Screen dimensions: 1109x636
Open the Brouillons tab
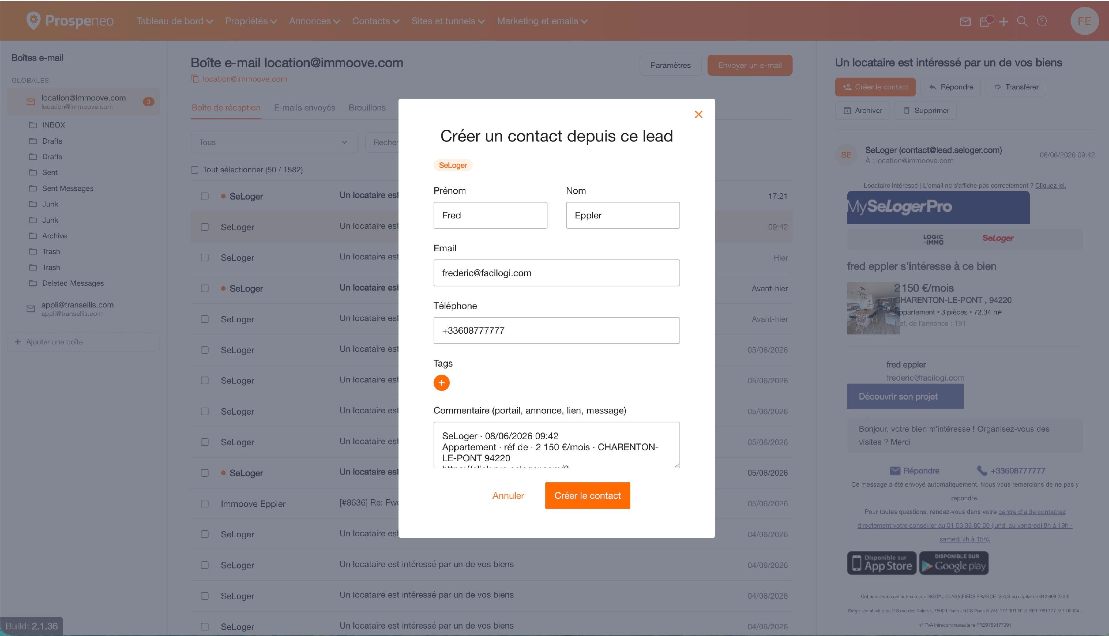point(367,108)
